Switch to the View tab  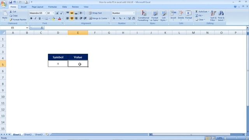pos(86,7)
